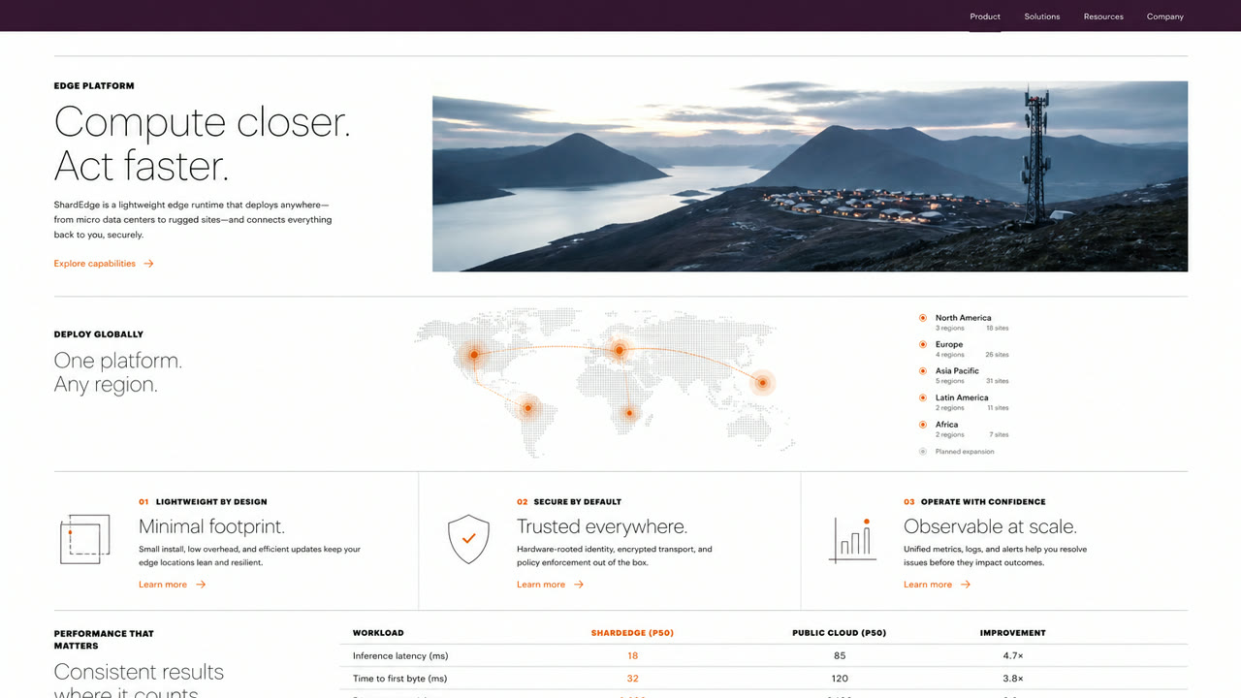The width and height of the screenshot is (1241, 698).
Task: Click the North America label text
Action: (963, 318)
